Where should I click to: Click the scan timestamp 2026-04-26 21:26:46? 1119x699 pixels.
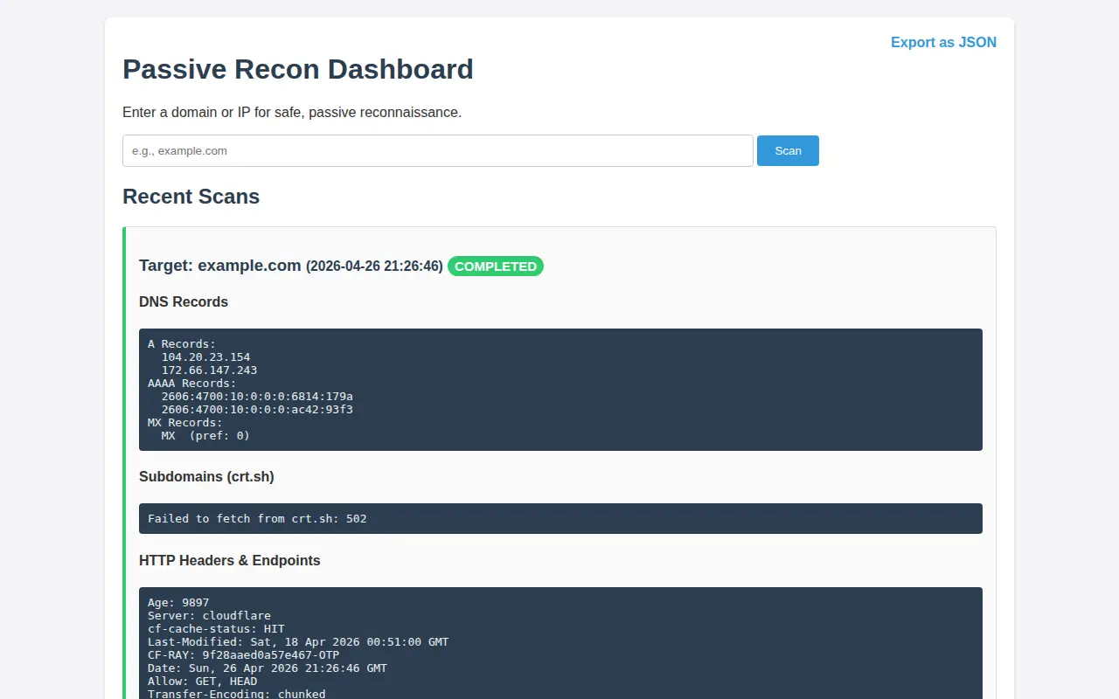pos(374,266)
